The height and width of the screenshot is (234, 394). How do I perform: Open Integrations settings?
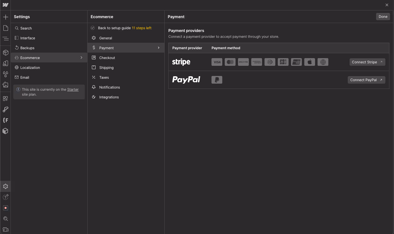tap(126, 97)
